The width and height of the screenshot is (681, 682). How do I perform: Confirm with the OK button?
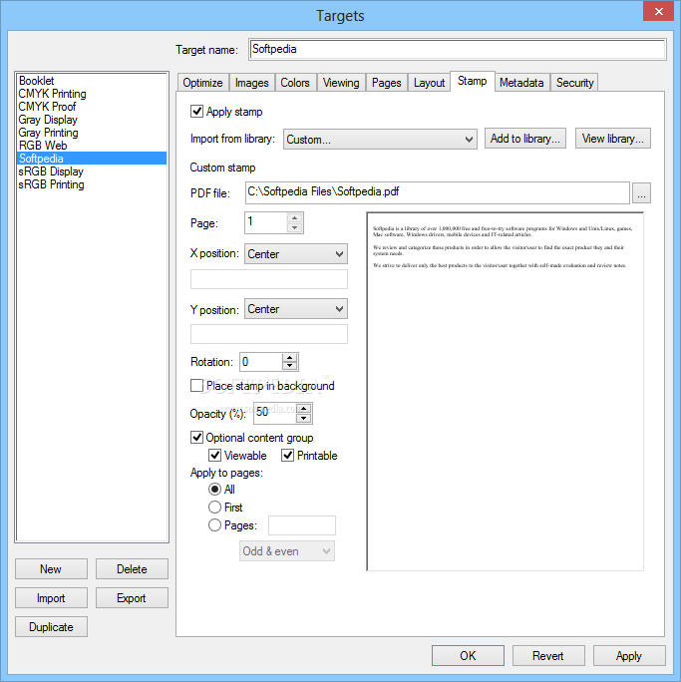(x=468, y=655)
